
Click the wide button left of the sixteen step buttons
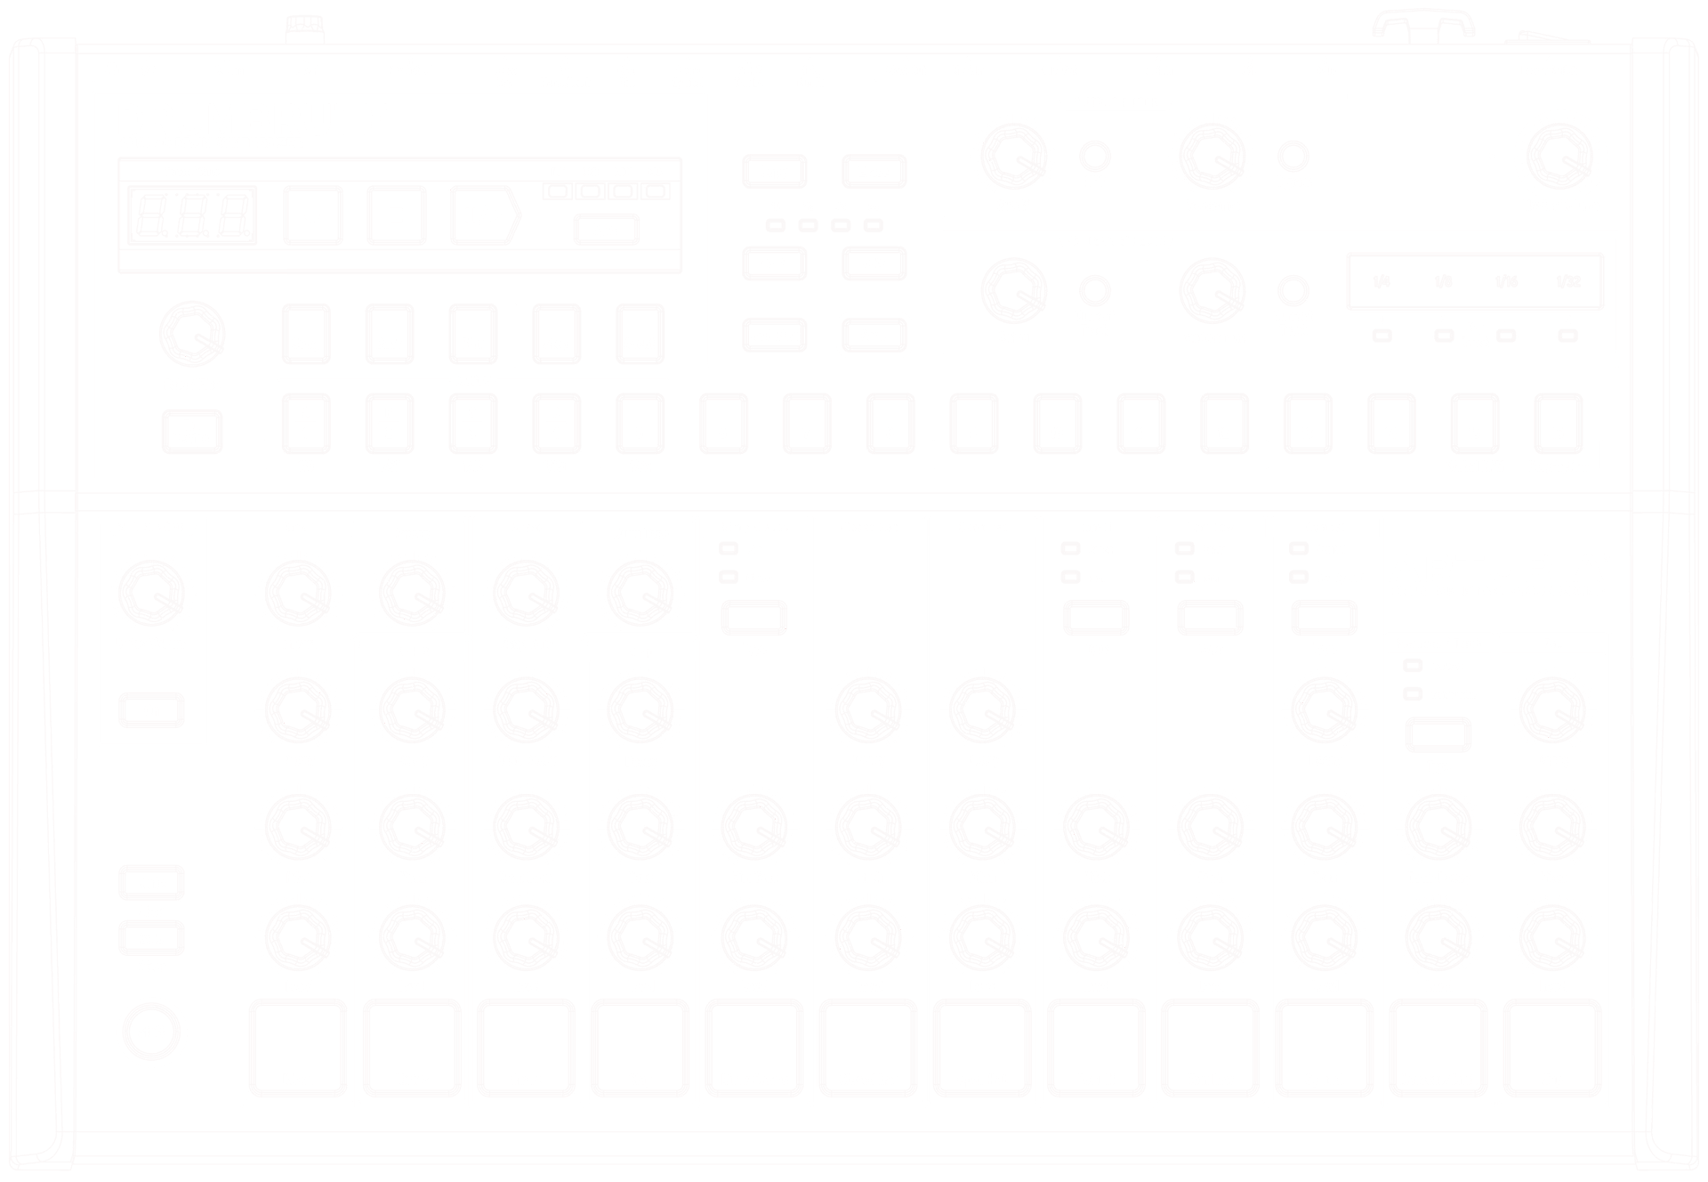(x=192, y=432)
